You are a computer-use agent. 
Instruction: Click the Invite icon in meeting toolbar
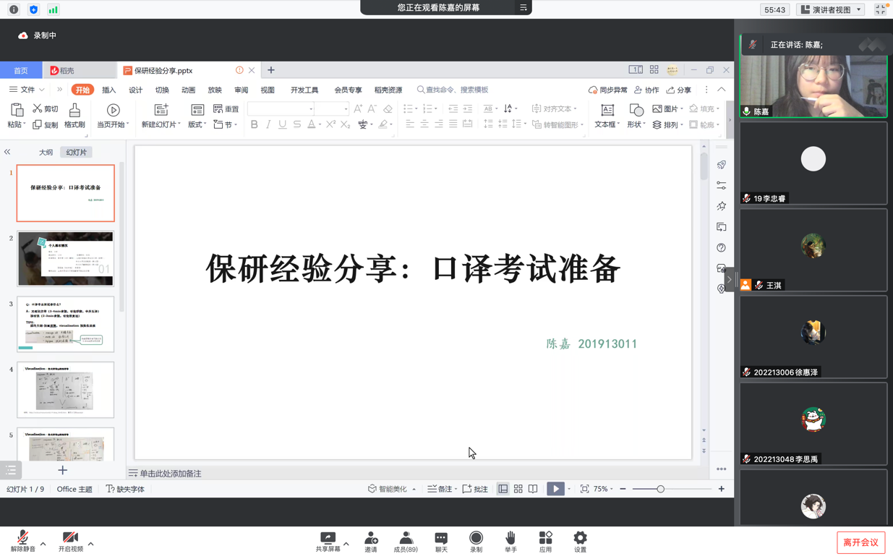point(371,539)
